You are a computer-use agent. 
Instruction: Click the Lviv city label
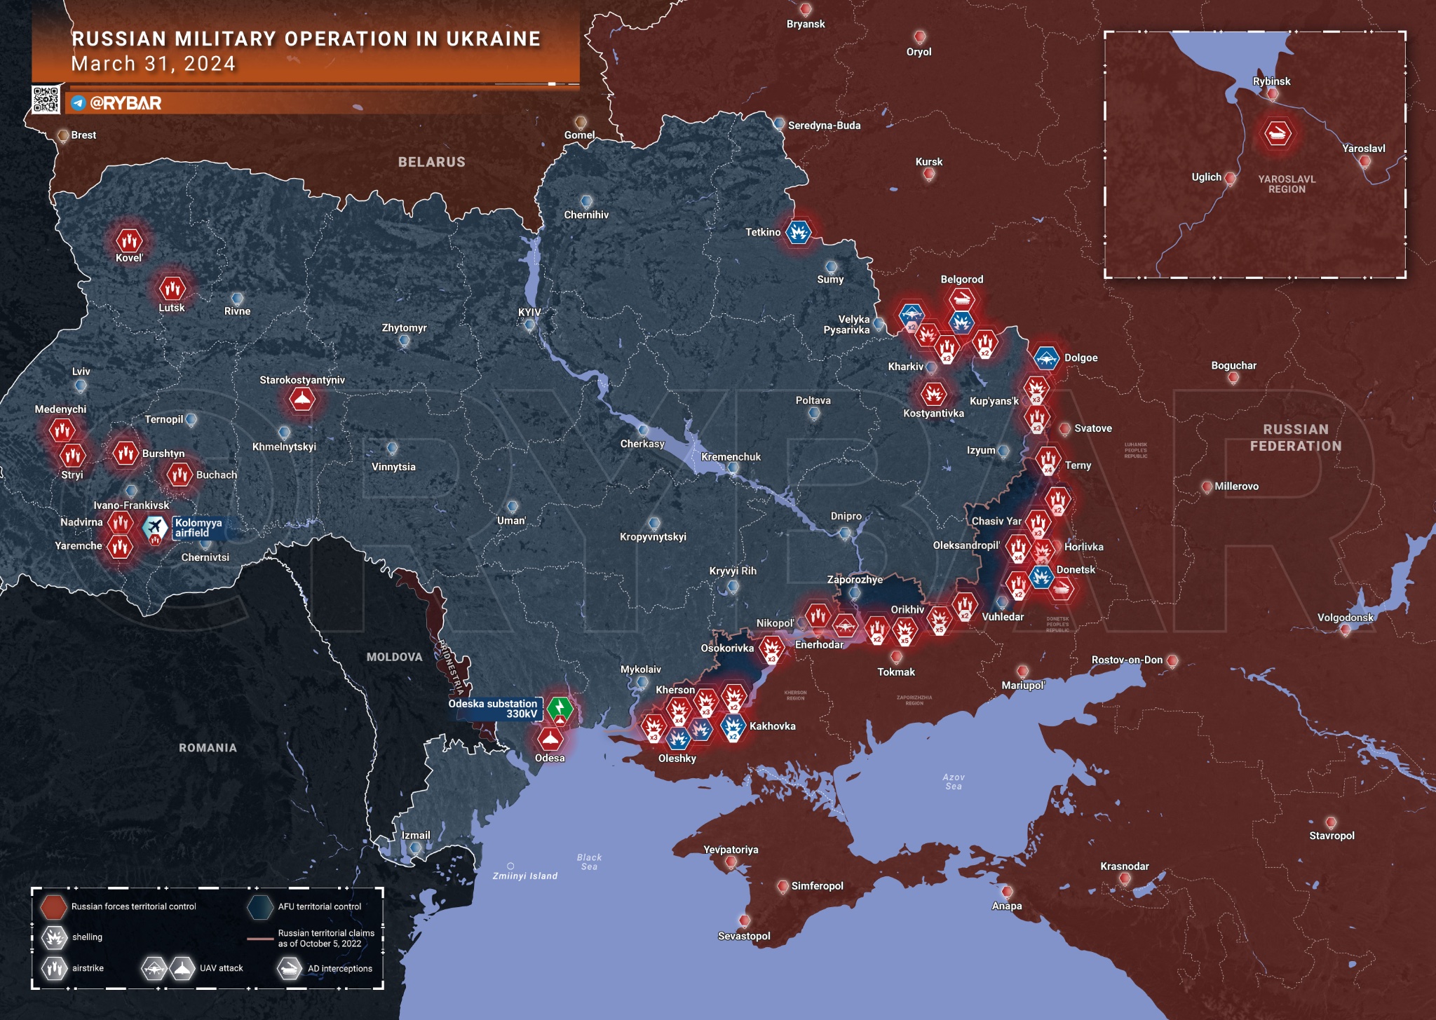coord(81,372)
